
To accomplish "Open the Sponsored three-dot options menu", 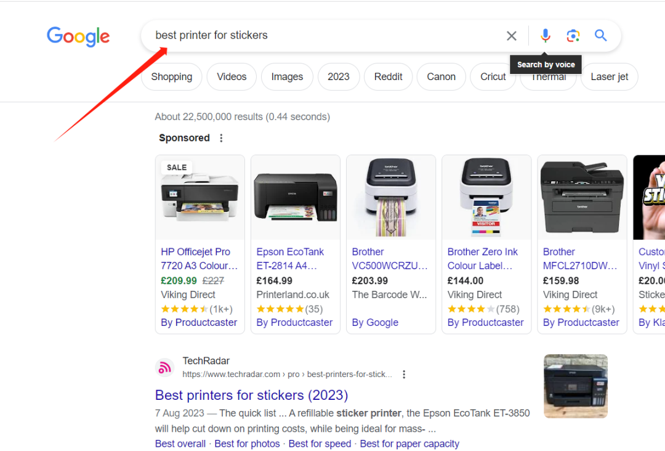I will [221, 138].
